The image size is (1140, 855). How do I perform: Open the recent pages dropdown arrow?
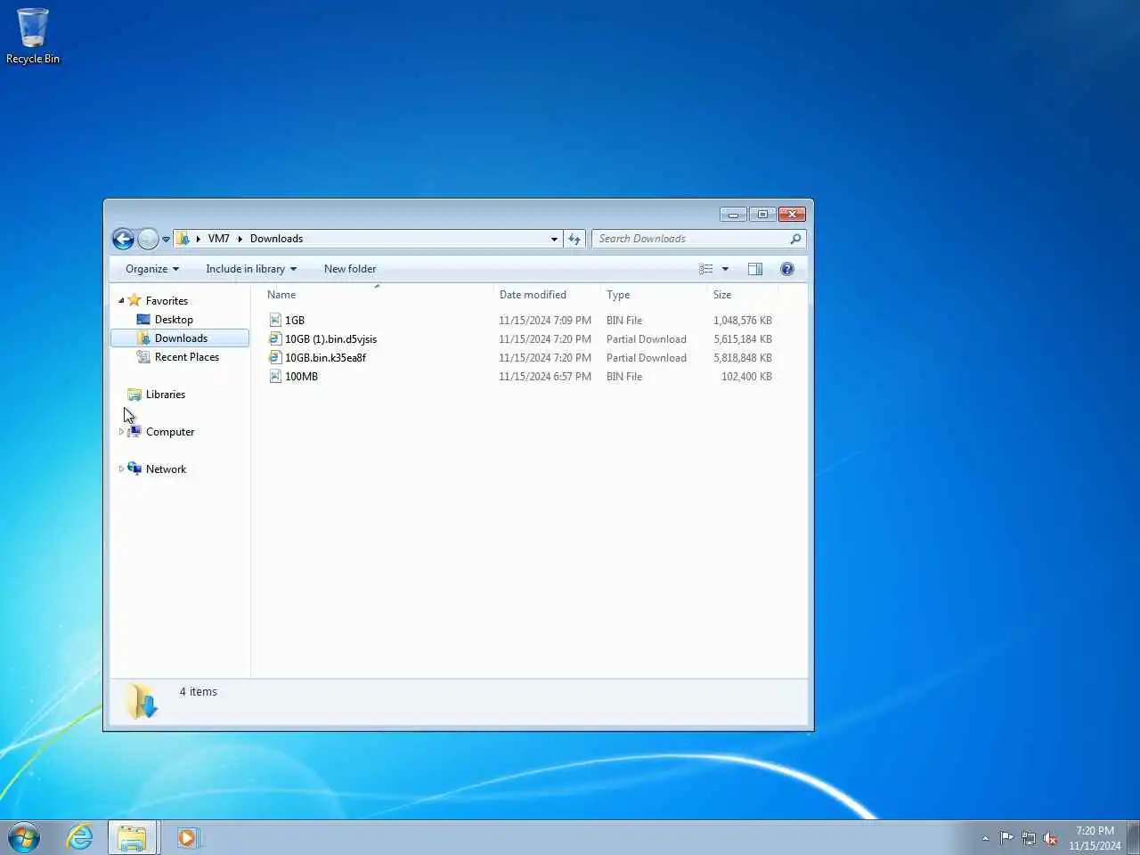pyautogui.click(x=166, y=240)
